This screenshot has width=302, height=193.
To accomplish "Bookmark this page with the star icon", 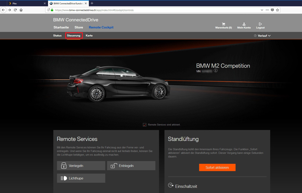I will coord(277,10).
